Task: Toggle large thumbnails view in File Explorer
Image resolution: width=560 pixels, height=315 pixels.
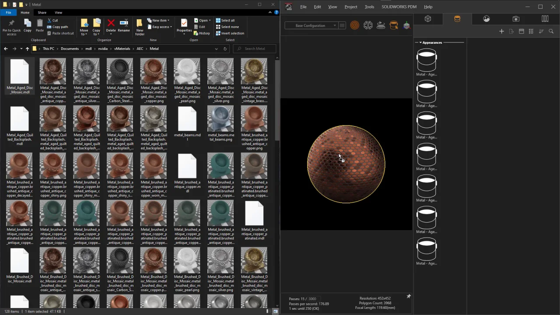Action: click(x=275, y=311)
